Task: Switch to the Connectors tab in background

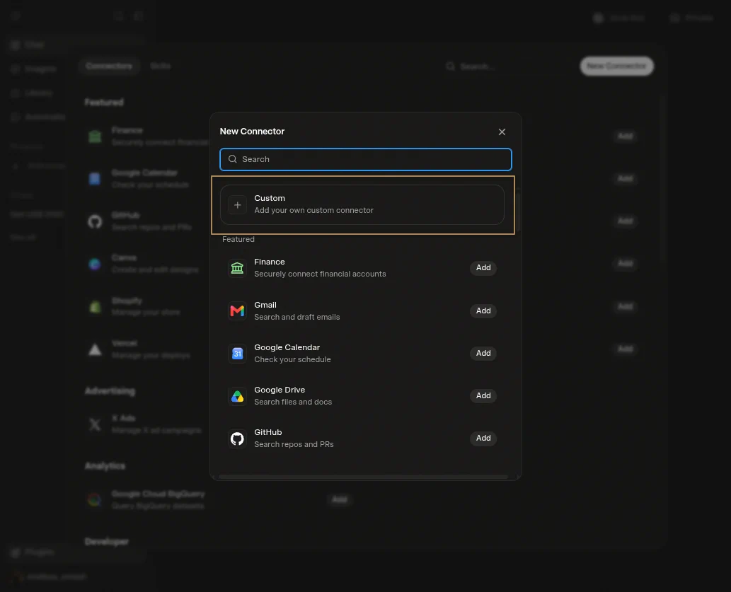Action: (109, 66)
